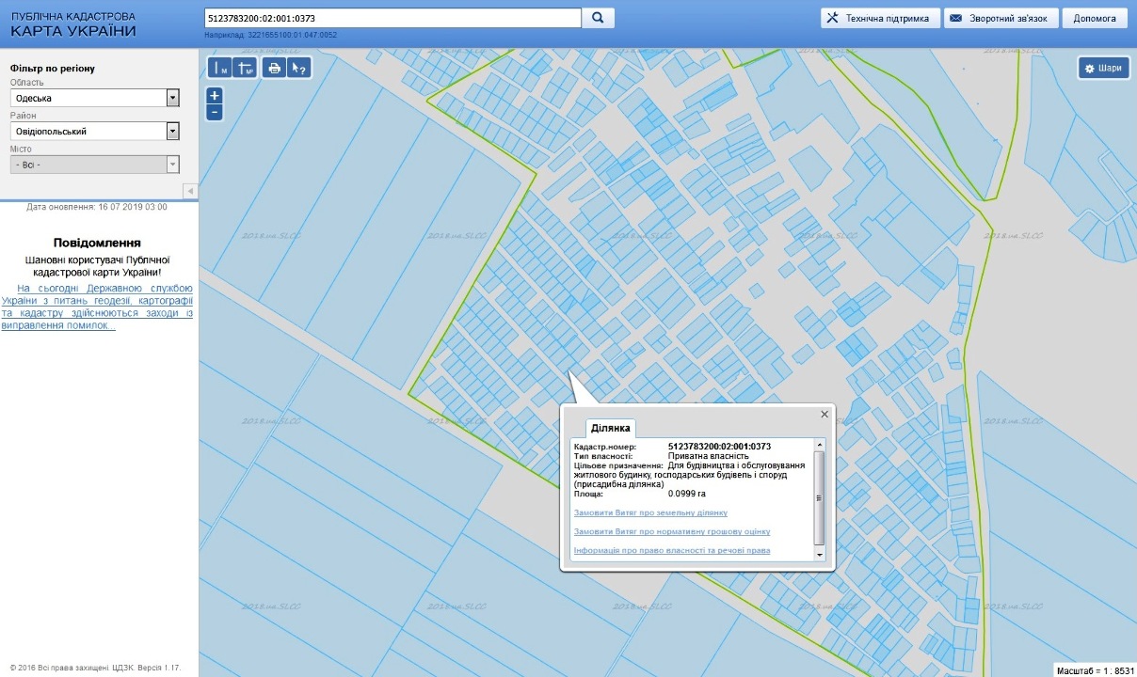Click Зворотний зв'язок button
This screenshot has height=677, width=1137.
tap(1001, 18)
